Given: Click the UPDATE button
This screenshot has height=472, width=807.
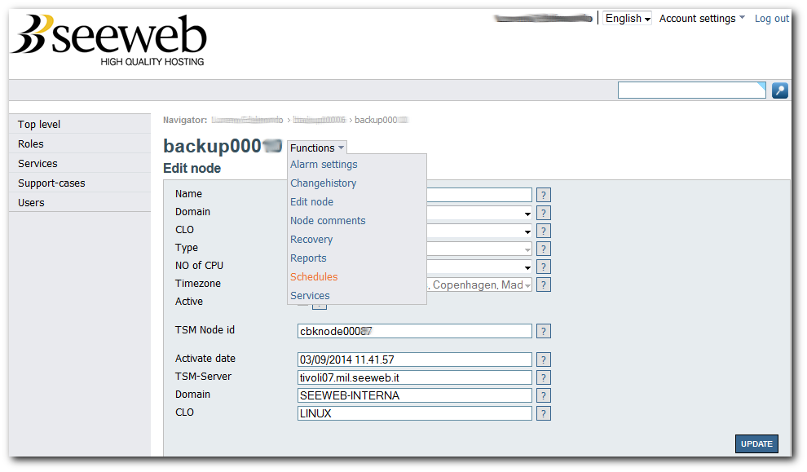Looking at the screenshot, I should tap(756, 444).
